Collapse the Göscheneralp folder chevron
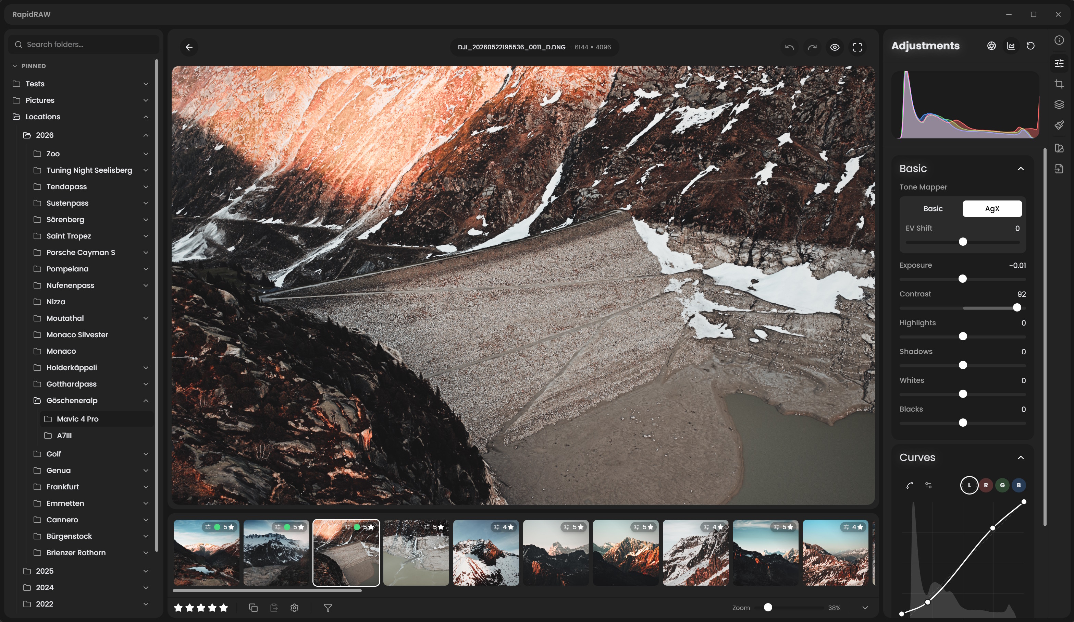 tap(146, 400)
